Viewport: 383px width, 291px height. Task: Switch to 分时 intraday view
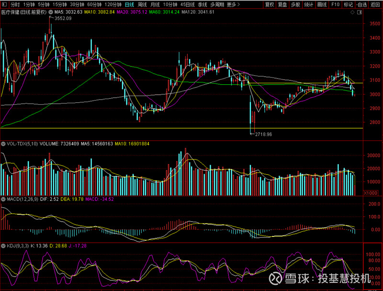coord(15,4)
